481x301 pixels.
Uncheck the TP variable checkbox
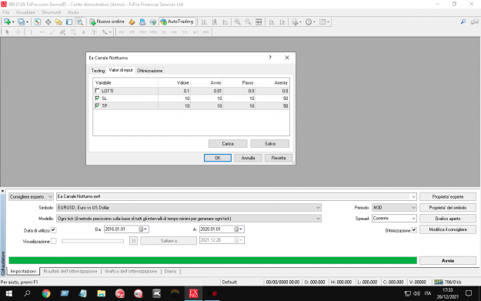[x=97, y=105]
